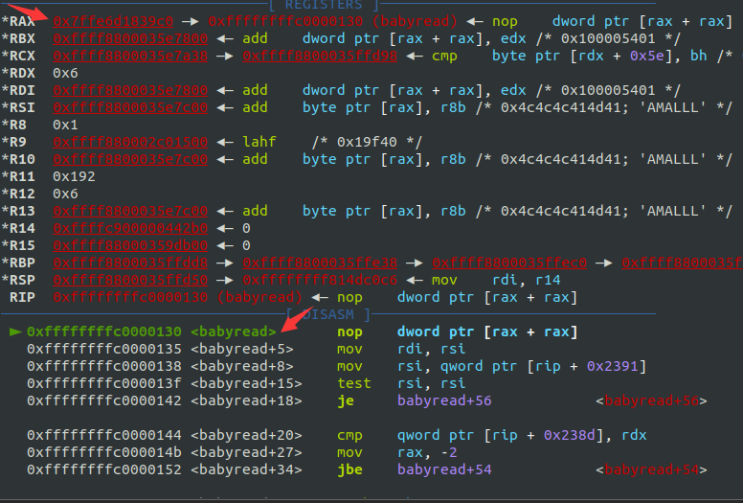Click the RAX address 0x7ffe6d1839c0
This screenshot has height=503, width=743.
113,21
